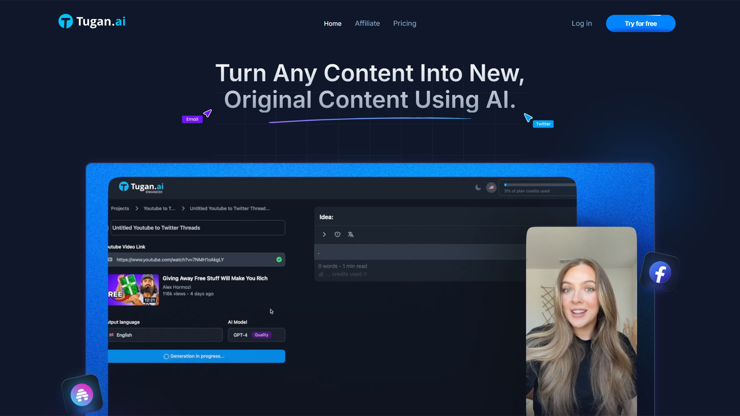
Task: Click the presenter video overlay
Action: pyautogui.click(x=581, y=321)
